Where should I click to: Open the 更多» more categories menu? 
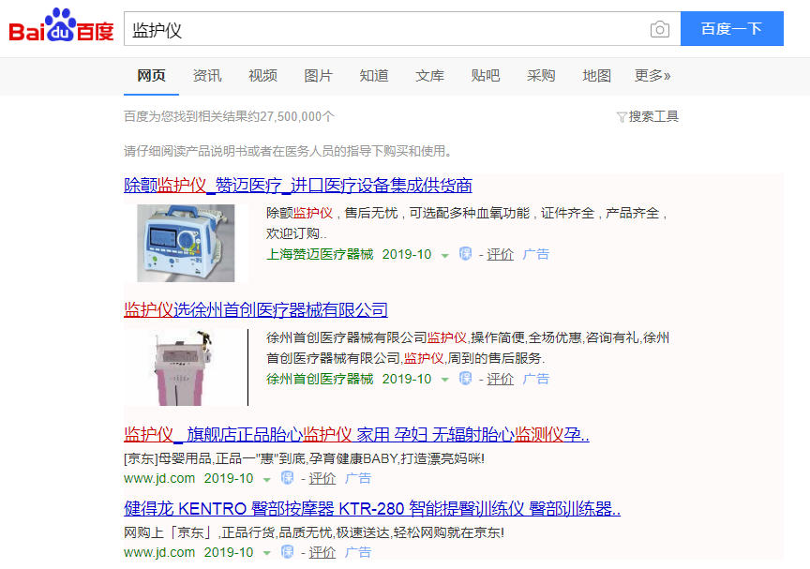point(652,76)
